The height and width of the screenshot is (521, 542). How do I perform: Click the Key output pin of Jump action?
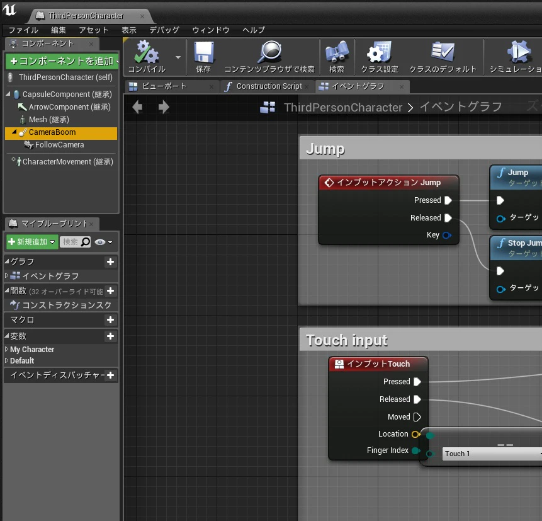click(x=446, y=235)
